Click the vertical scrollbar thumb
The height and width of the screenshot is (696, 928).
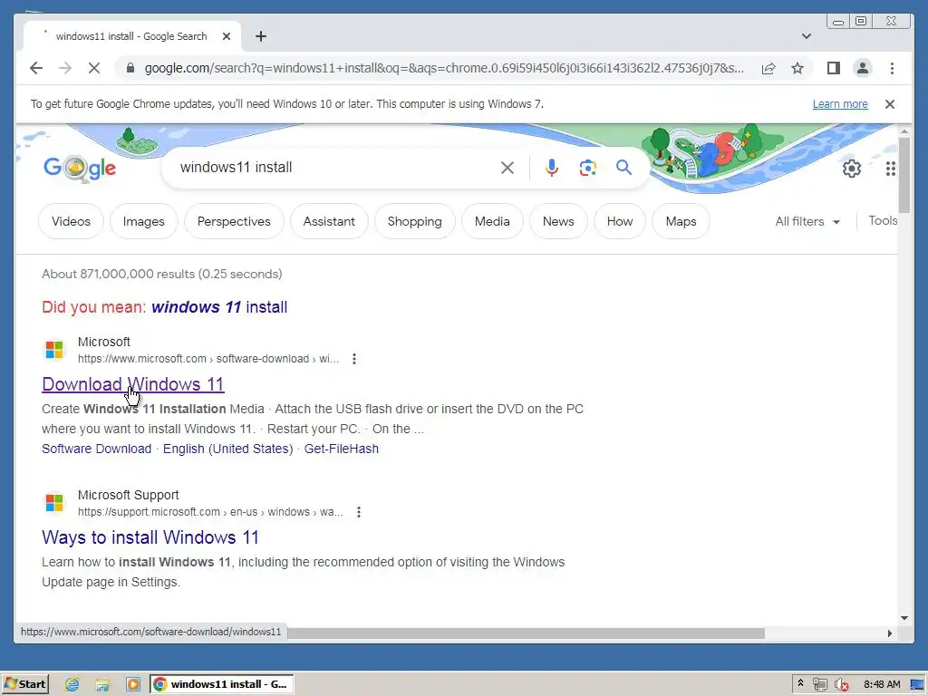tap(904, 175)
